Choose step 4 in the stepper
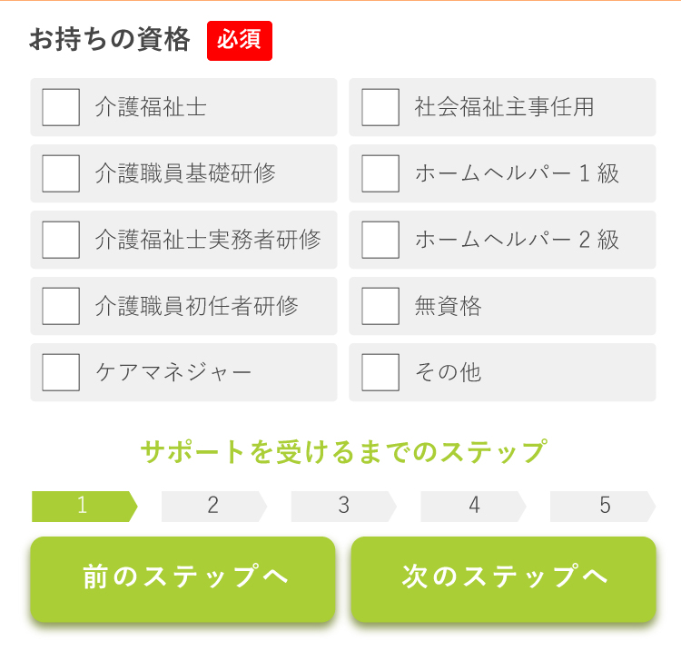Screen dimensions: 681x660 click(473, 507)
